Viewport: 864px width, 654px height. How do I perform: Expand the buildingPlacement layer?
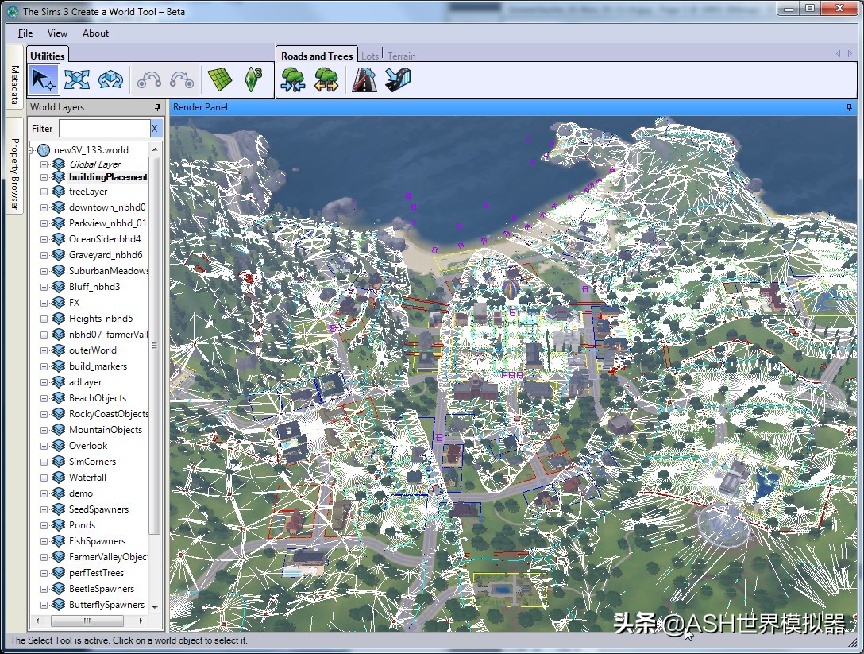point(44,177)
